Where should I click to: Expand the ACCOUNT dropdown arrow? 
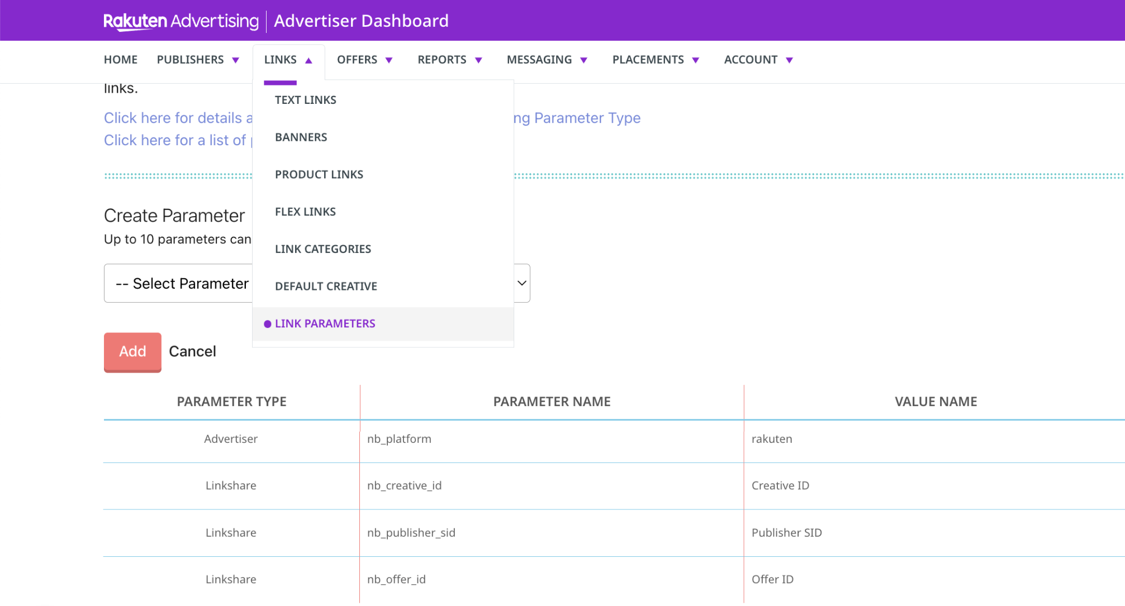790,60
